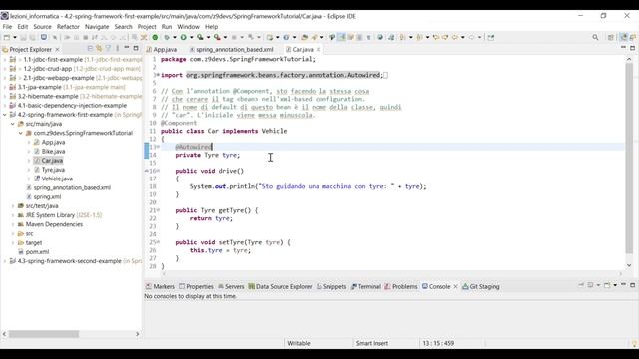Click the round green icon left of Debug
This screenshot has width=639, height=359.
155,37
